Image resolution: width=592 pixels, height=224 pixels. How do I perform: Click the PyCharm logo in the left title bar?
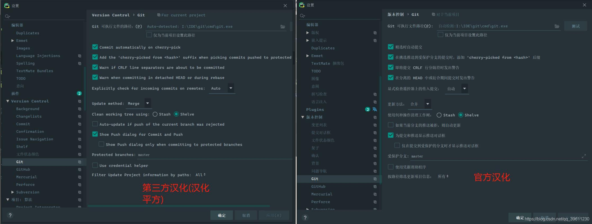pyautogui.click(x=7, y=5)
